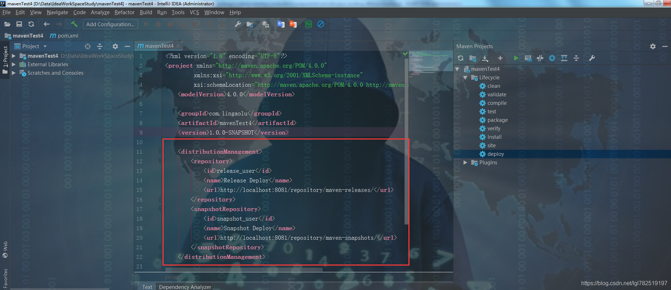The image size is (671, 290).
Task: Click the red Google Translate icon
Action: tap(293, 24)
